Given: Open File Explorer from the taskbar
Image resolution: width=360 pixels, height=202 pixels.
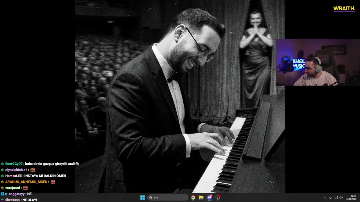Looking at the screenshot, I should [x=201, y=198].
